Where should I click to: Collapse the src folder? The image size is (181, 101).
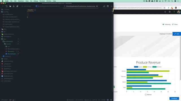click(x=4, y=39)
